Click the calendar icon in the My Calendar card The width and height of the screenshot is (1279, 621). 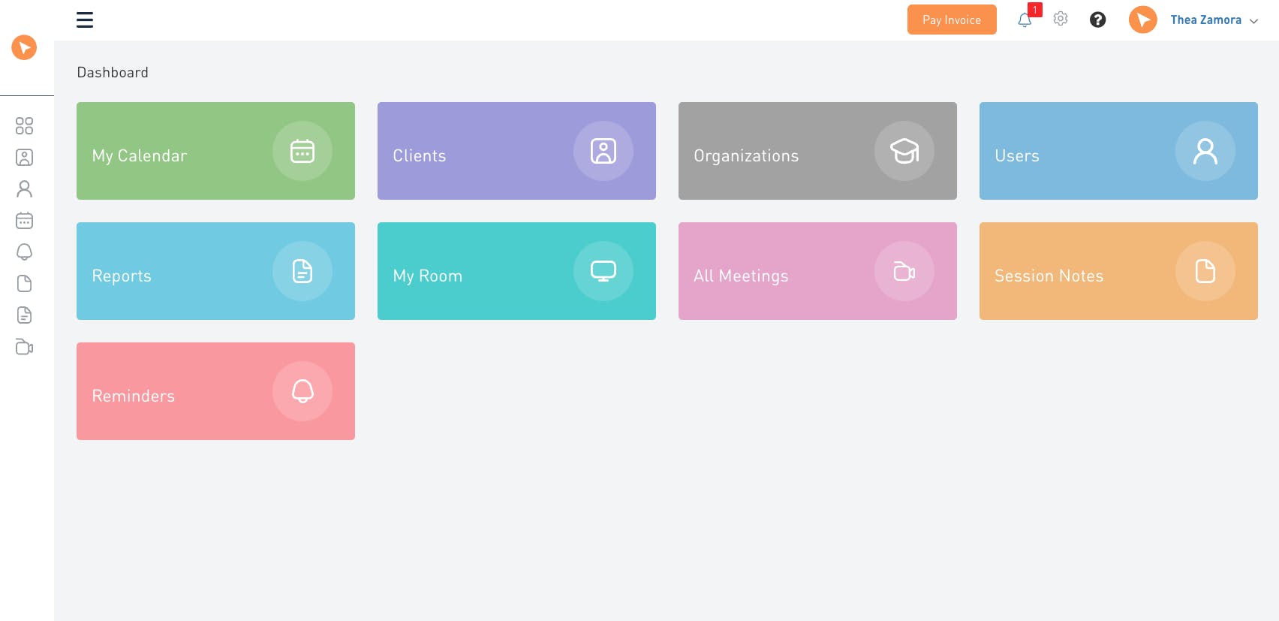click(302, 151)
